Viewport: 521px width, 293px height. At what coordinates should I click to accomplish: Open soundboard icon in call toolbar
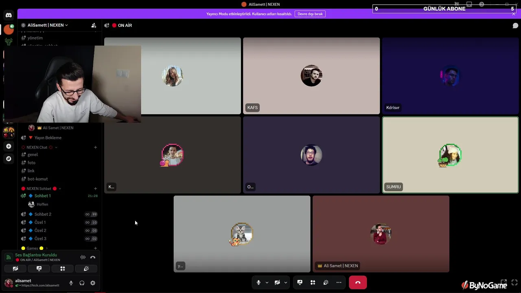click(x=326, y=282)
